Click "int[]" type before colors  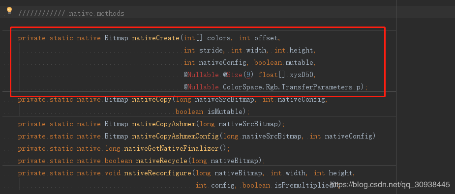[x=193, y=38]
